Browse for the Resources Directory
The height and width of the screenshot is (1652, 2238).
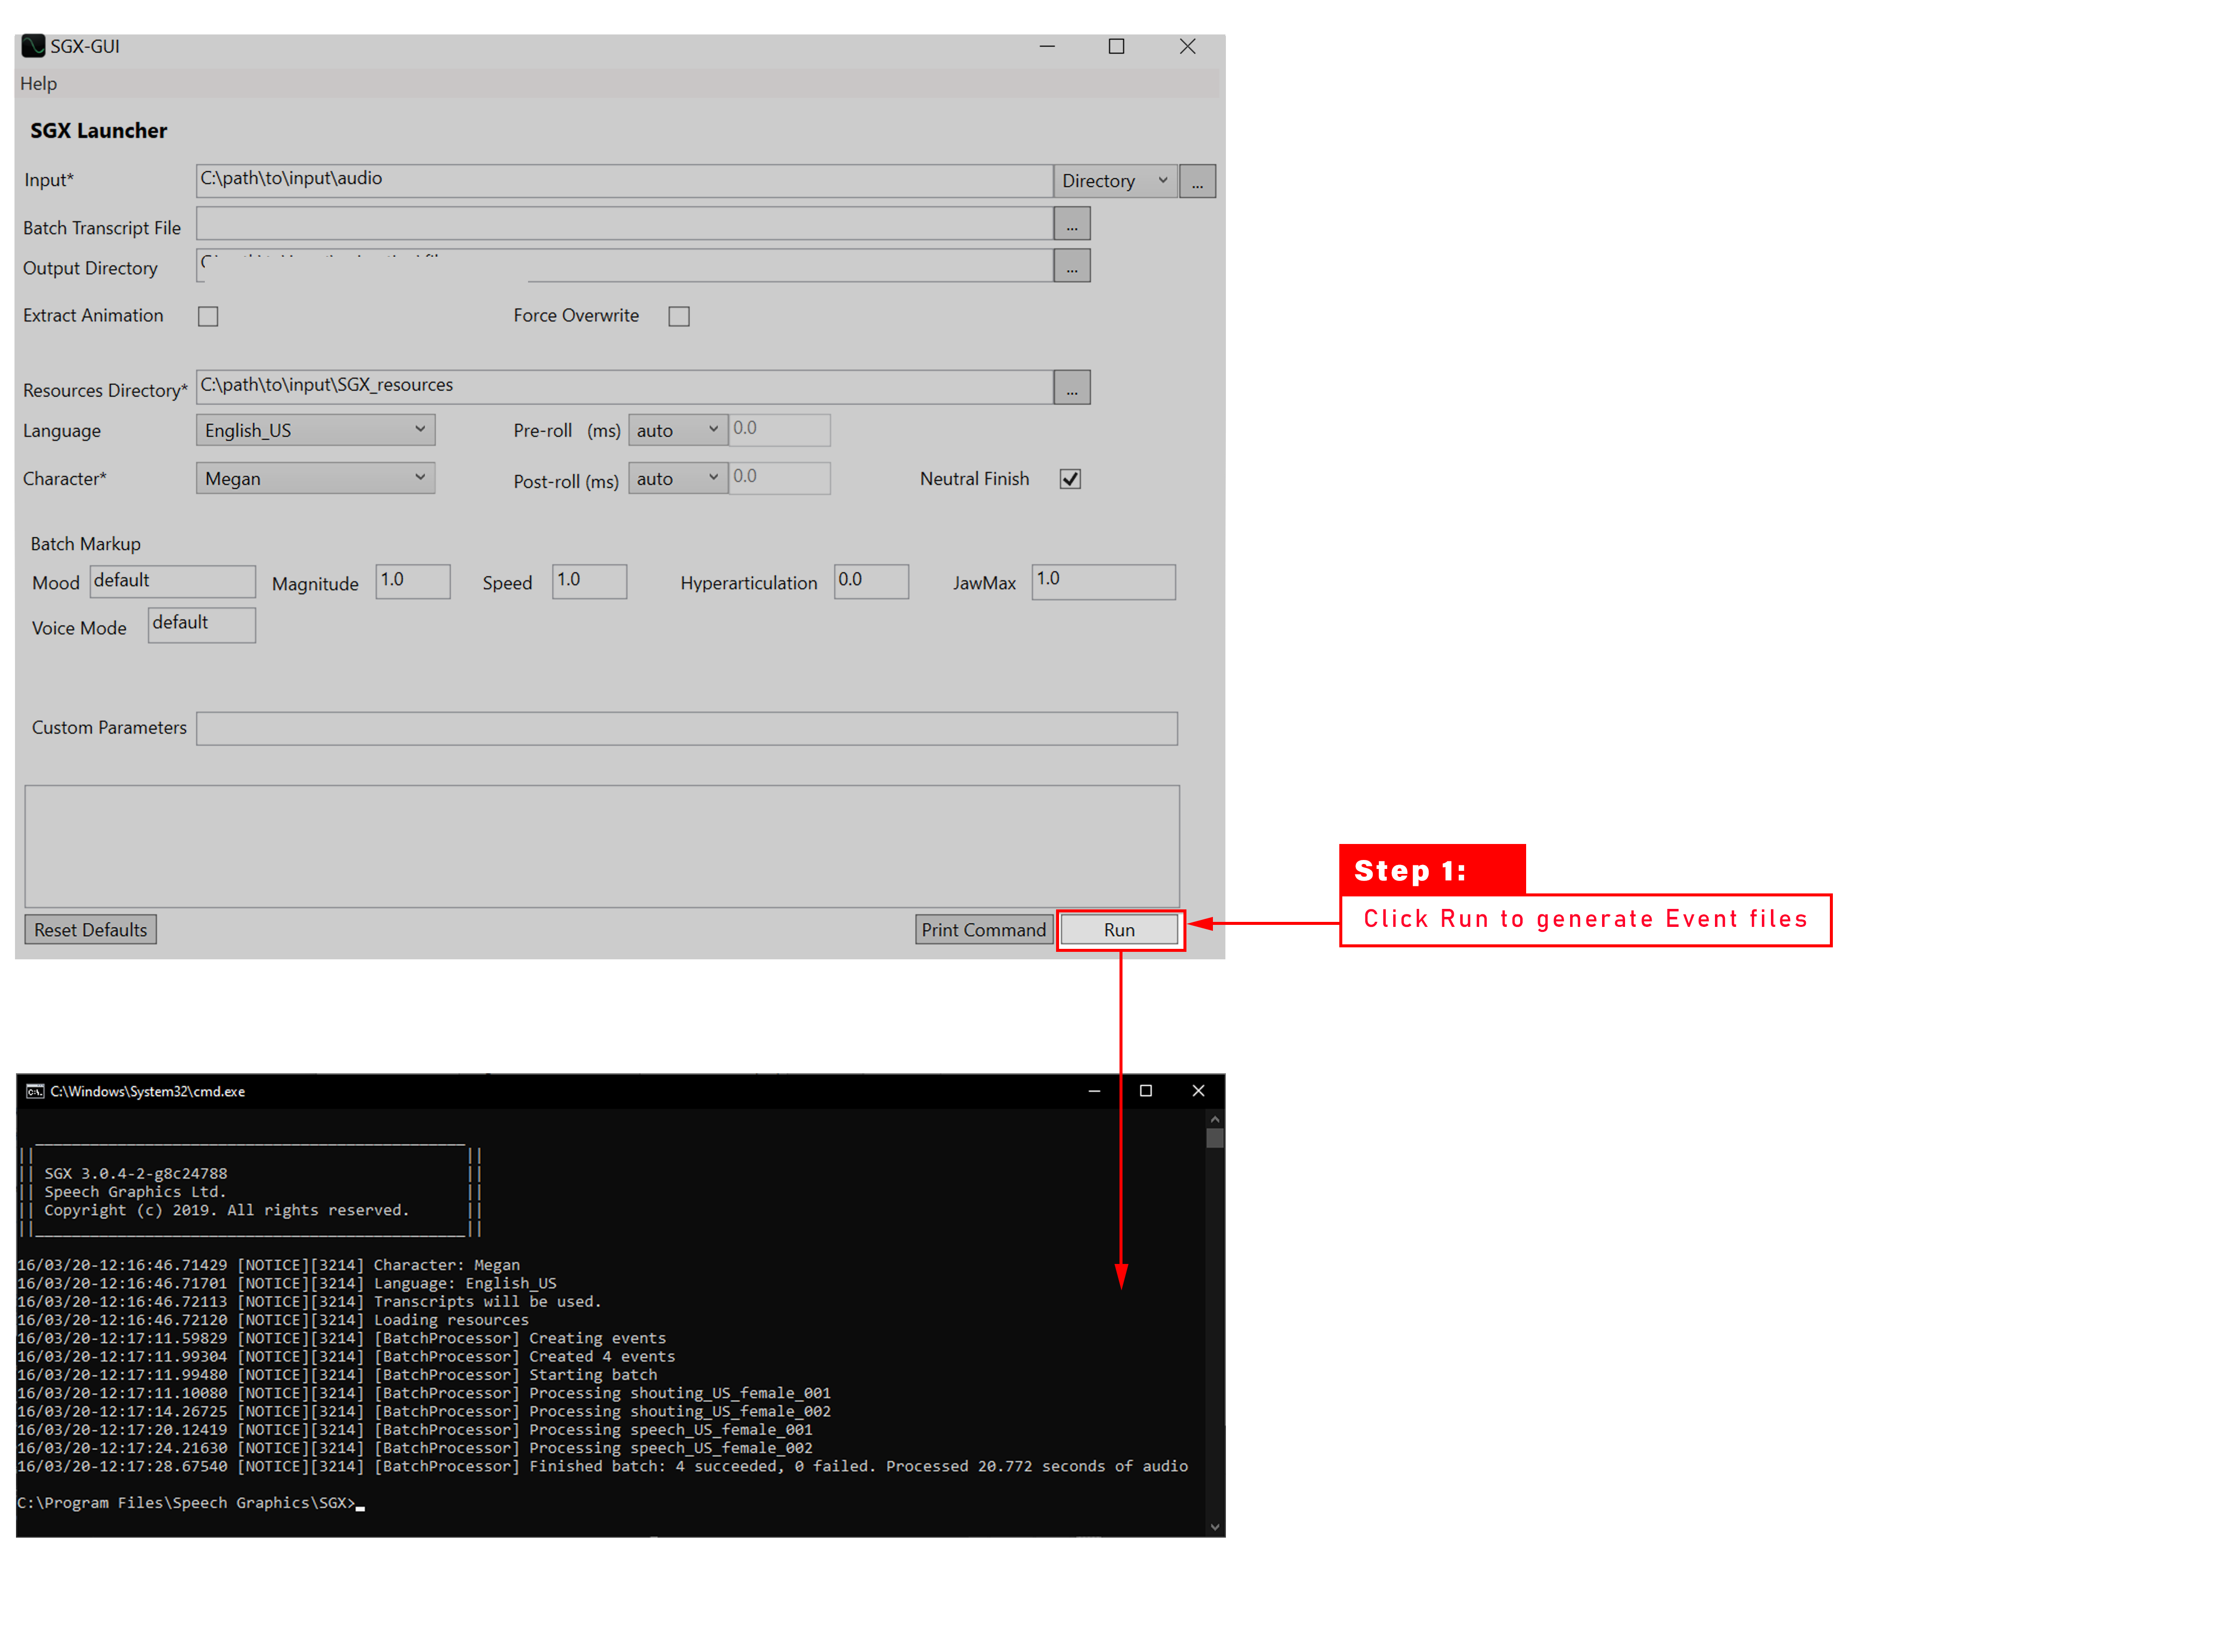[x=1073, y=387]
